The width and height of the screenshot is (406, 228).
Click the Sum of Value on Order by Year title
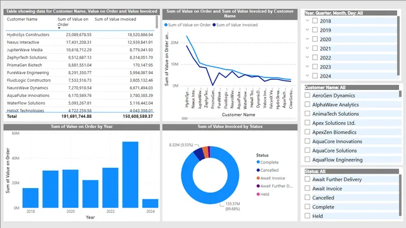coord(82,127)
